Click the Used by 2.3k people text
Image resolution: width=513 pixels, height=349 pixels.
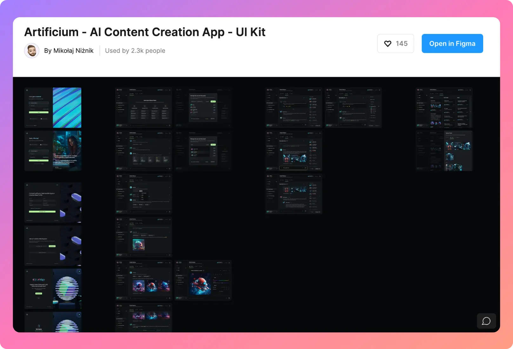(x=135, y=51)
